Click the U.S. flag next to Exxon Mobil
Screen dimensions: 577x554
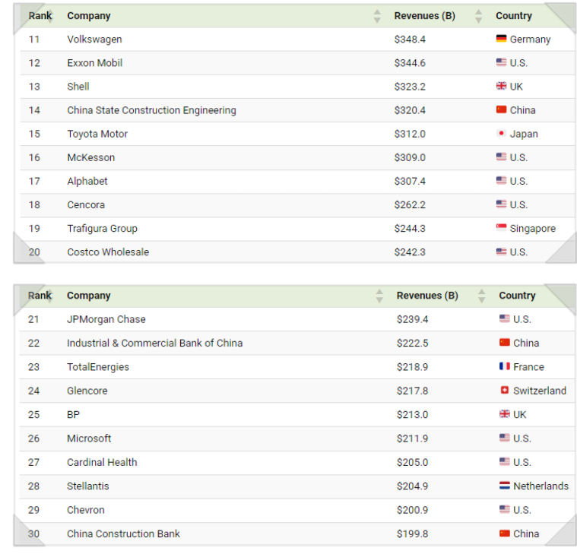tap(501, 62)
